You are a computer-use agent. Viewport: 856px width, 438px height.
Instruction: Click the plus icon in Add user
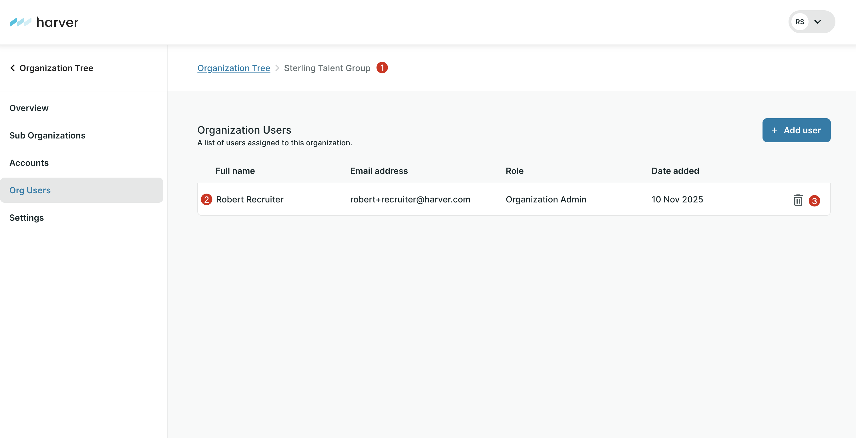pos(774,130)
